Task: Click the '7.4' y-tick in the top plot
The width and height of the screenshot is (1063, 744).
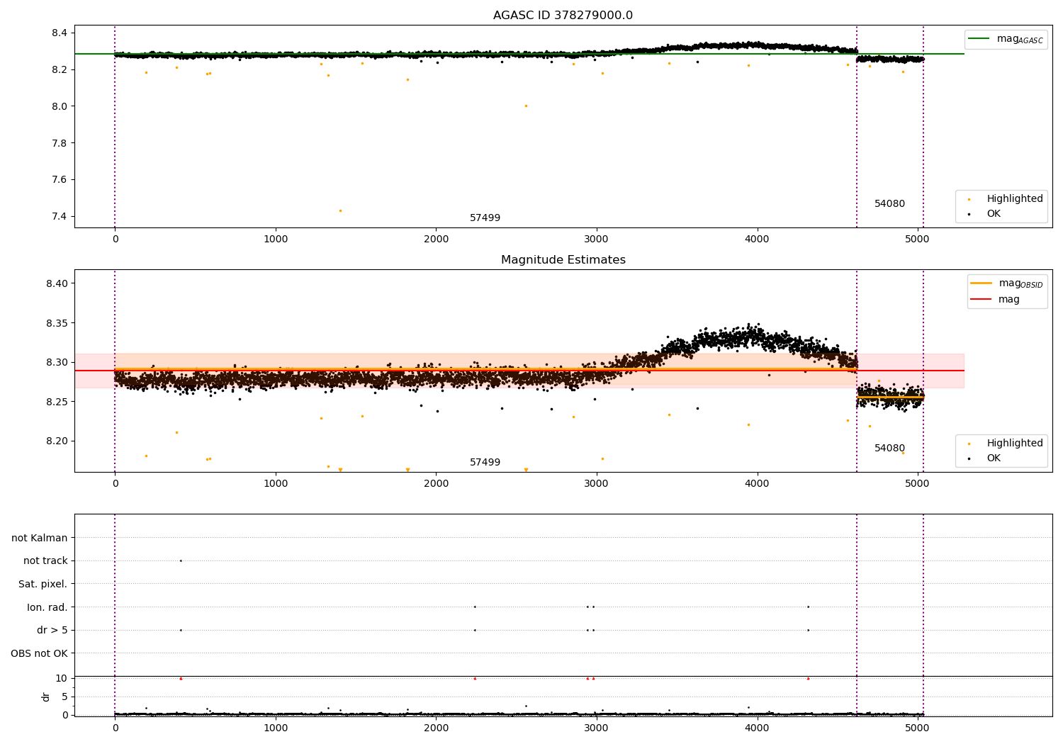Action: [60, 217]
